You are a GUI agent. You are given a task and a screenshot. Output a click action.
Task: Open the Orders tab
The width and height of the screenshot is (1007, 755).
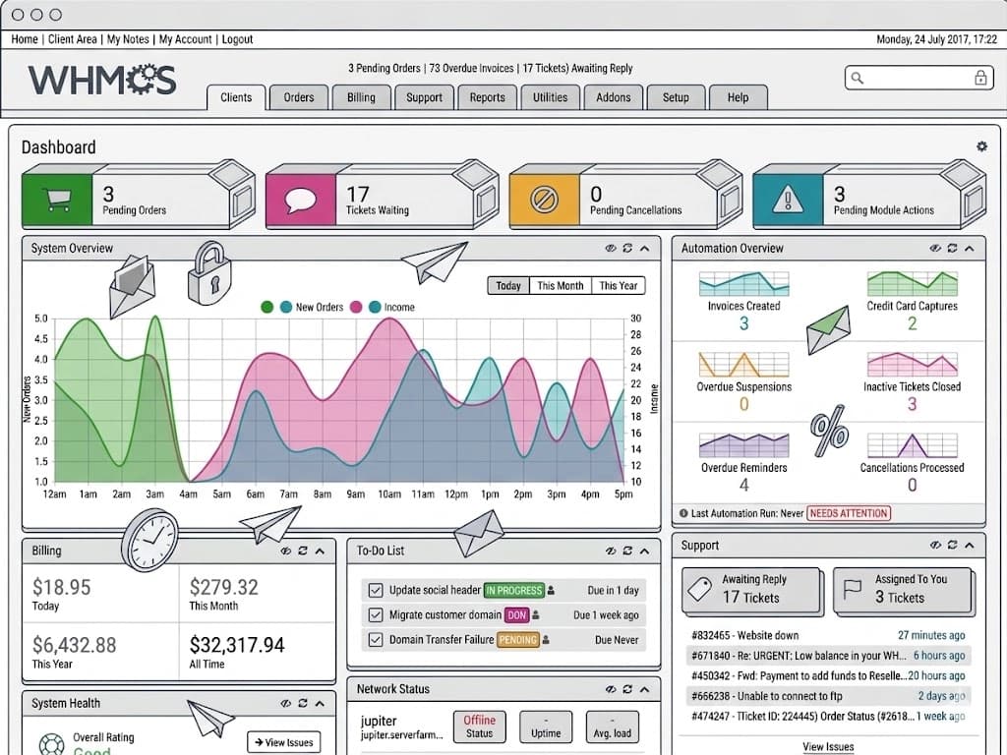pyautogui.click(x=299, y=97)
